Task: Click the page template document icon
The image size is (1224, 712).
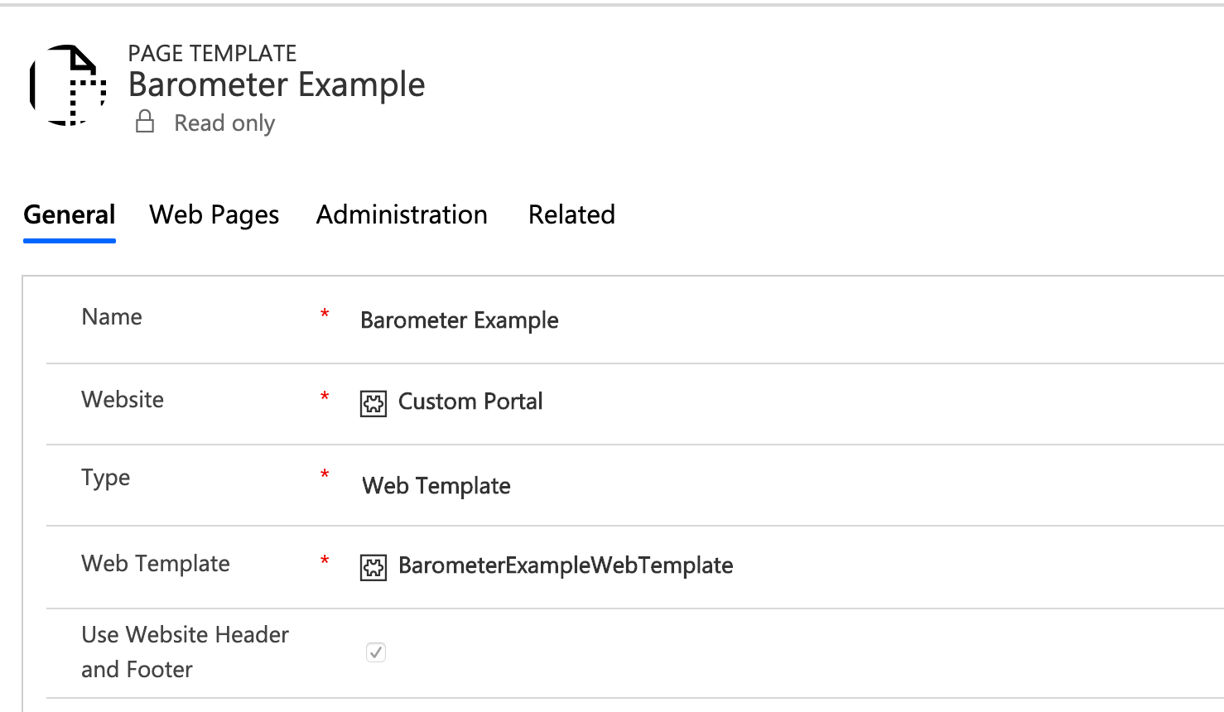Action: 69,85
